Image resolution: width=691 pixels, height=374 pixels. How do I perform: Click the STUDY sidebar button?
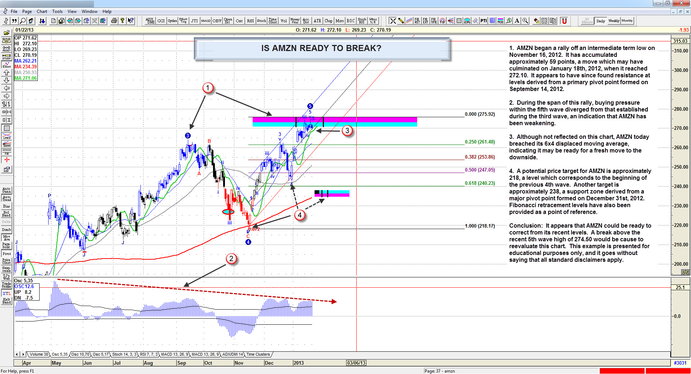6,56
